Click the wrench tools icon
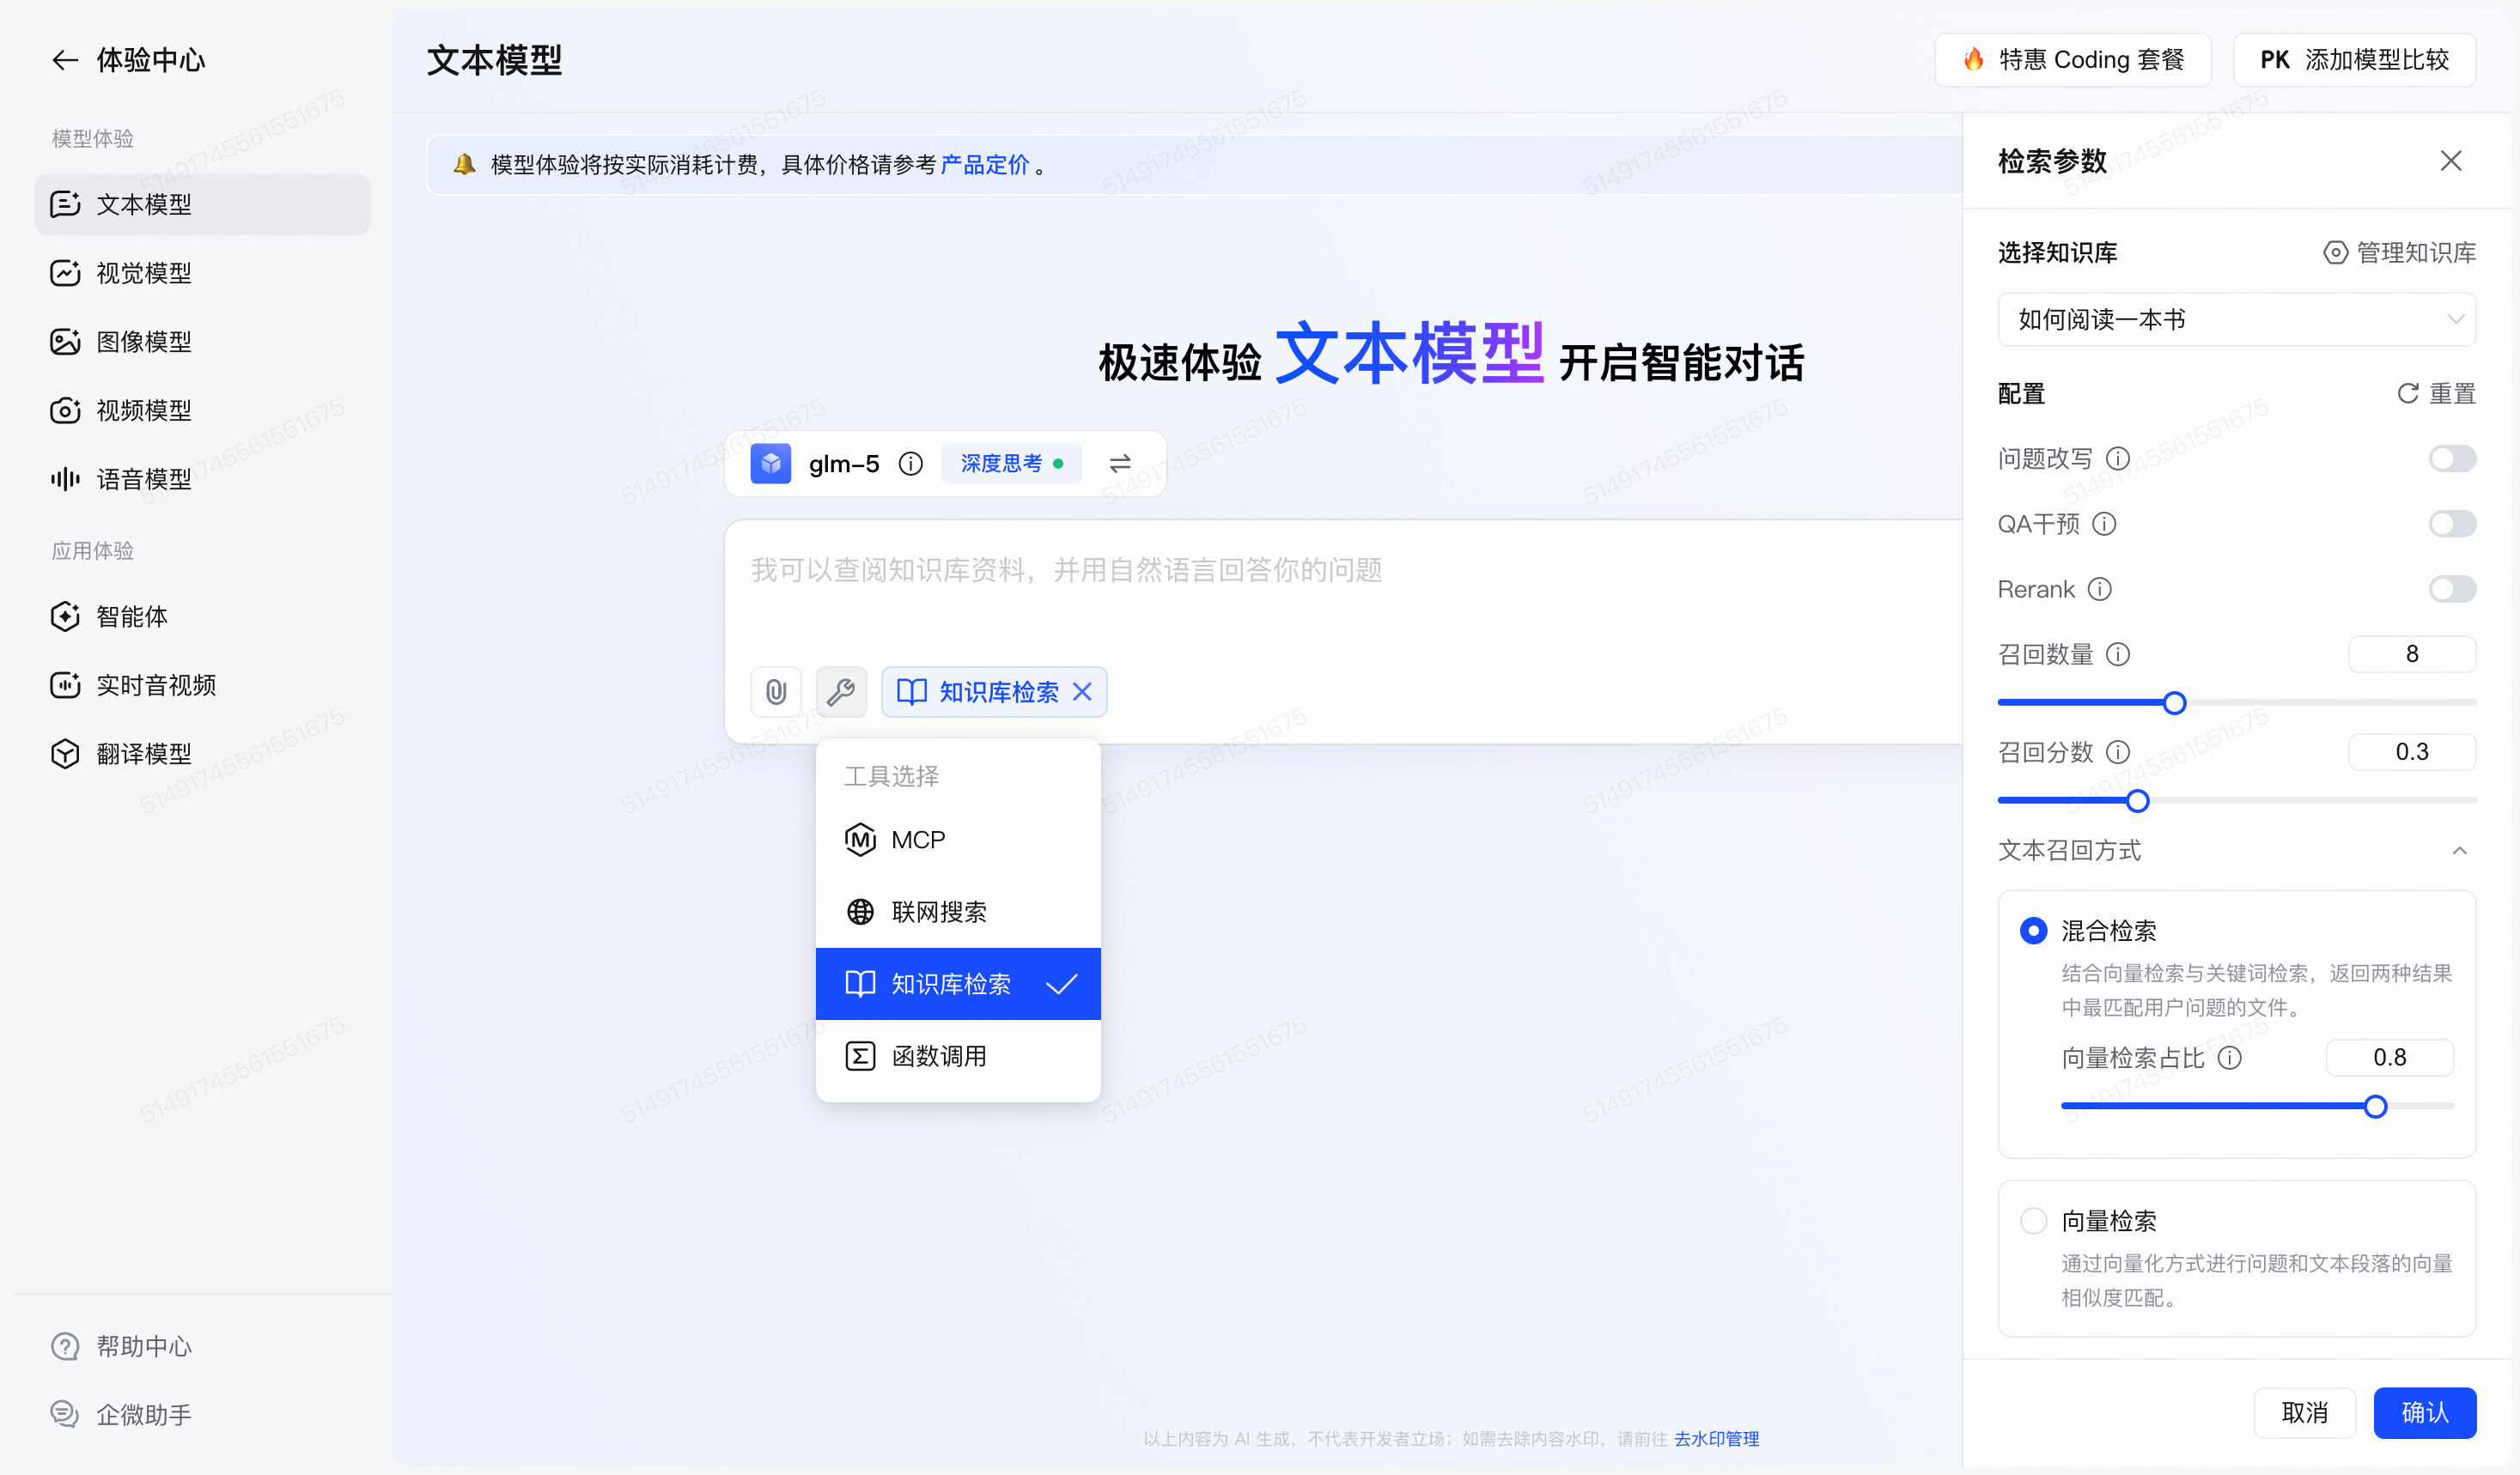Image resolution: width=2520 pixels, height=1475 pixels. (x=841, y=691)
